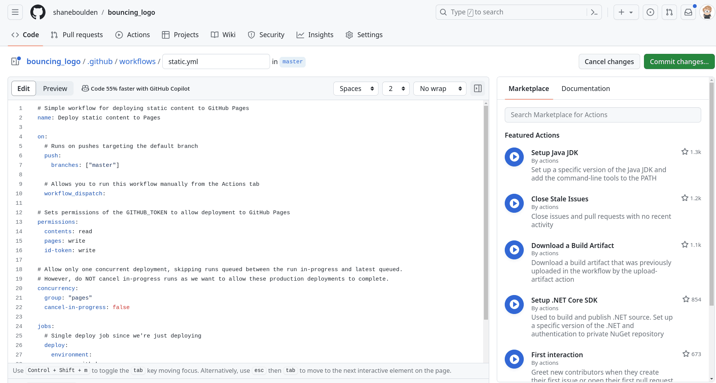The image size is (716, 383).
Task: Click Cancel changes button
Action: tap(609, 61)
